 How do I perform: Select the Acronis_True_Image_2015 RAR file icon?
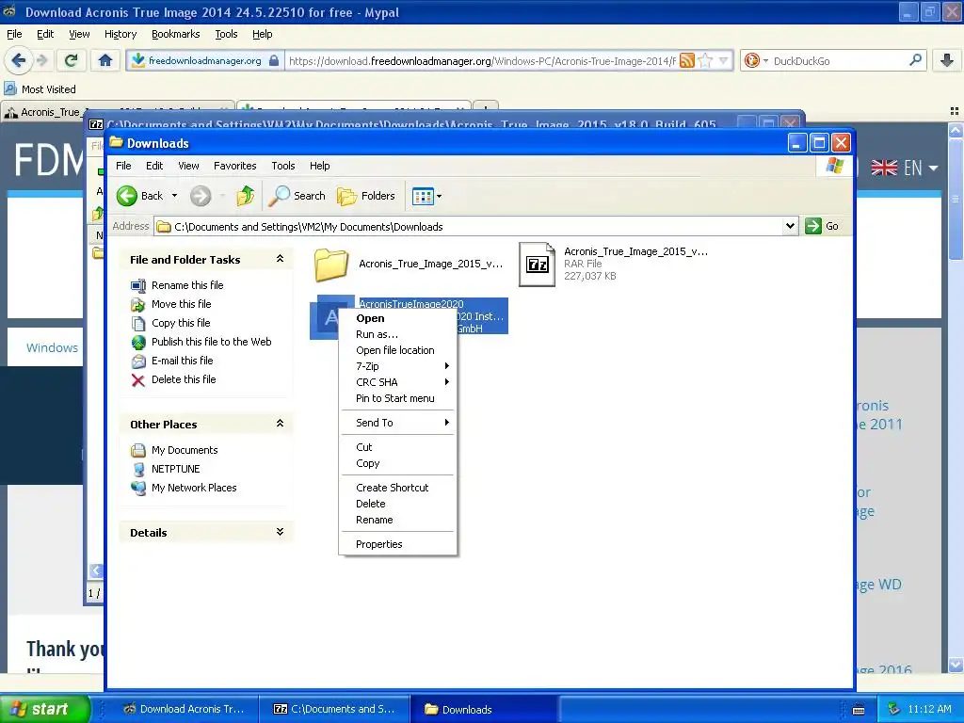click(x=537, y=265)
